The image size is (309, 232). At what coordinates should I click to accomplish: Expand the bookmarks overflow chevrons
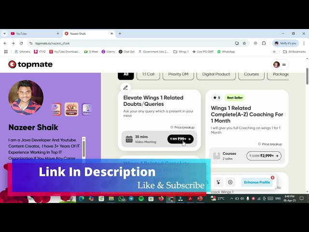coord(274,52)
